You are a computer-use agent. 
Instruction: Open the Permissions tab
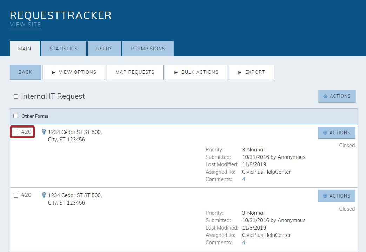(x=148, y=49)
